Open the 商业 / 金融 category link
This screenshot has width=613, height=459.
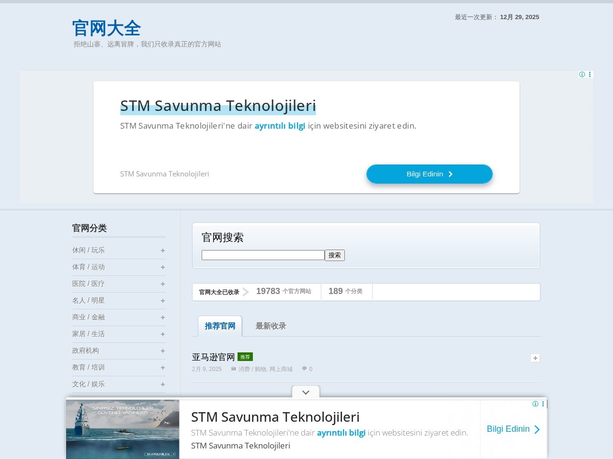coord(89,317)
